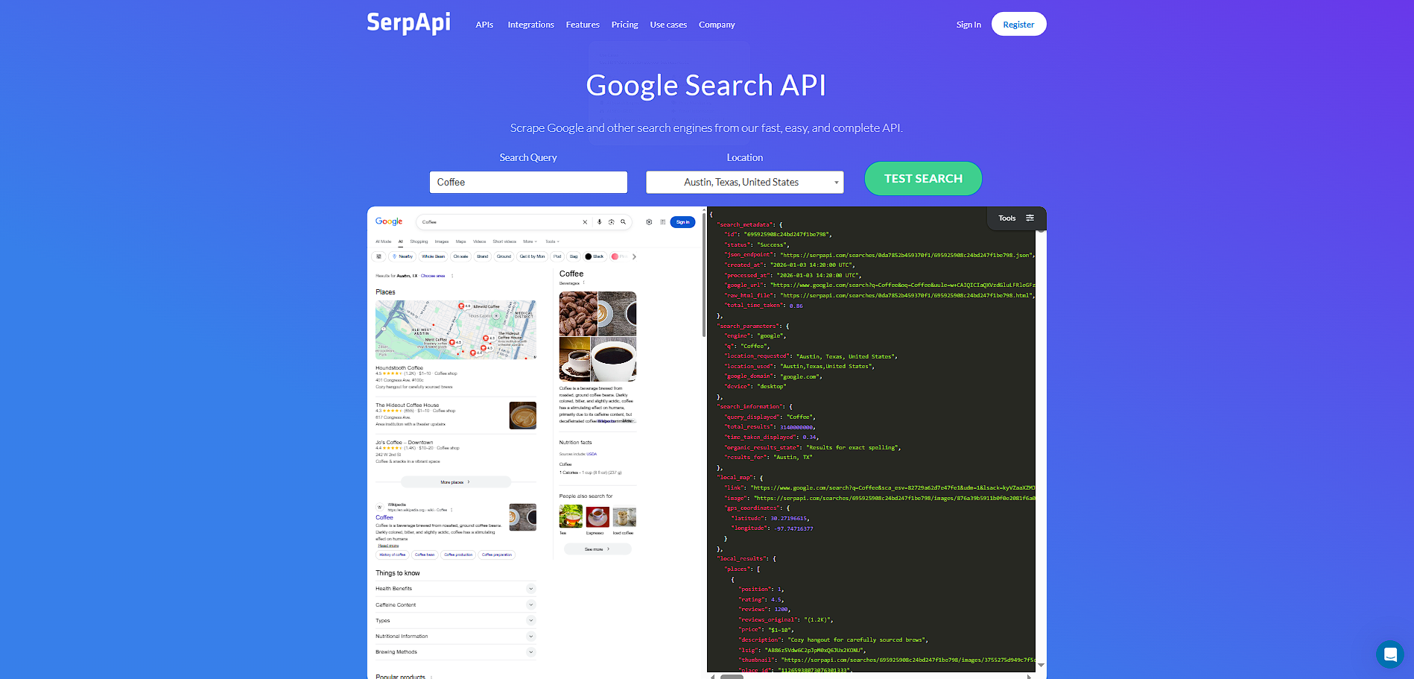Switch to the Videos tab

[x=479, y=241]
